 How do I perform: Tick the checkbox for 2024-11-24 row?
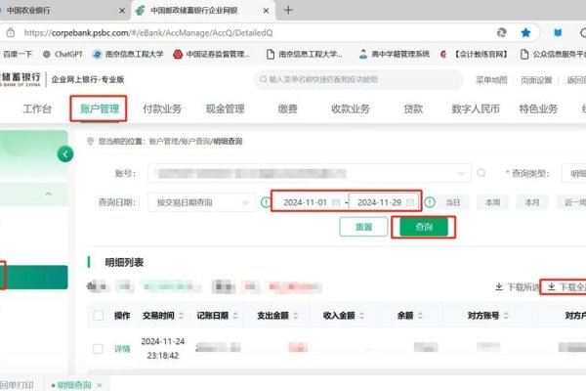tap(98, 349)
